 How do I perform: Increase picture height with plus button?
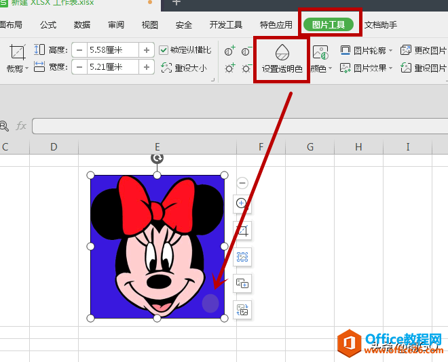pyautogui.click(x=147, y=50)
